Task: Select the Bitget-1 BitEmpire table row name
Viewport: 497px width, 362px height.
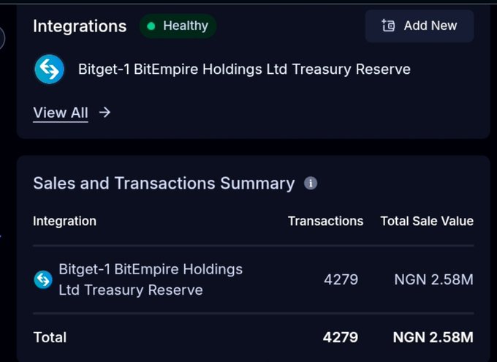Action: (151, 279)
